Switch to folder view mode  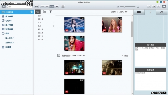(57, 7)
